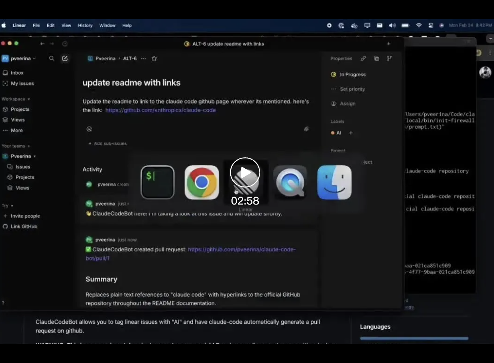Click the add reaction emoji icon
Viewport: 494px width, 363px height.
click(x=89, y=129)
